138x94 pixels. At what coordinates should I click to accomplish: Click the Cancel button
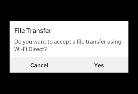39,65
